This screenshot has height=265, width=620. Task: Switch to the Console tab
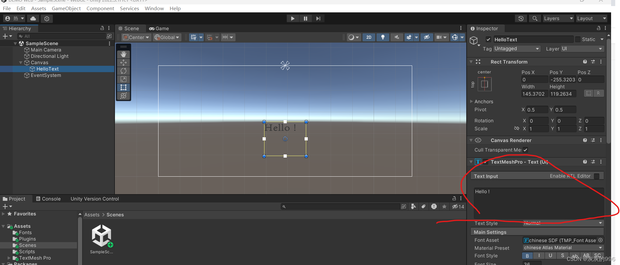pyautogui.click(x=48, y=199)
